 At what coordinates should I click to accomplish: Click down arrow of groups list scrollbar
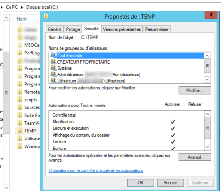tap(207, 79)
